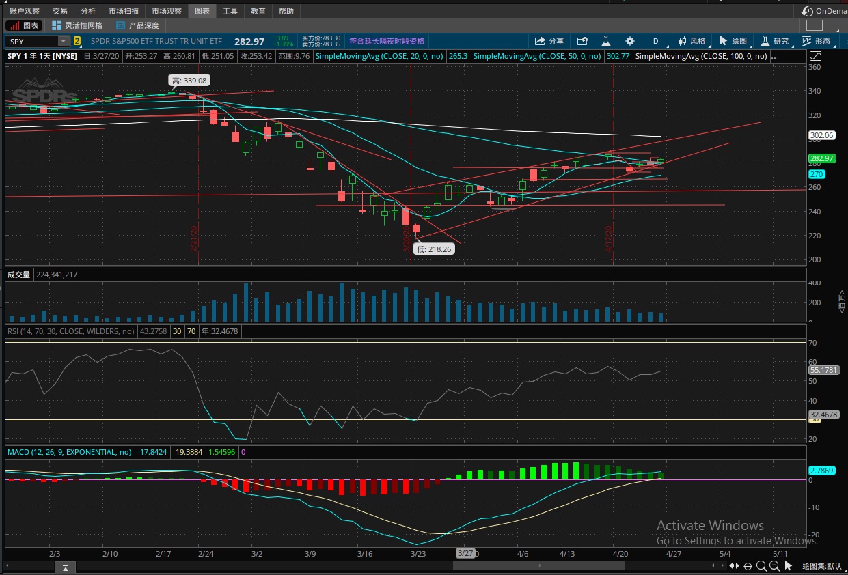Image resolution: width=848 pixels, height=575 pixels.
Task: Open the D timeframe dropdown
Action: pyautogui.click(x=655, y=41)
